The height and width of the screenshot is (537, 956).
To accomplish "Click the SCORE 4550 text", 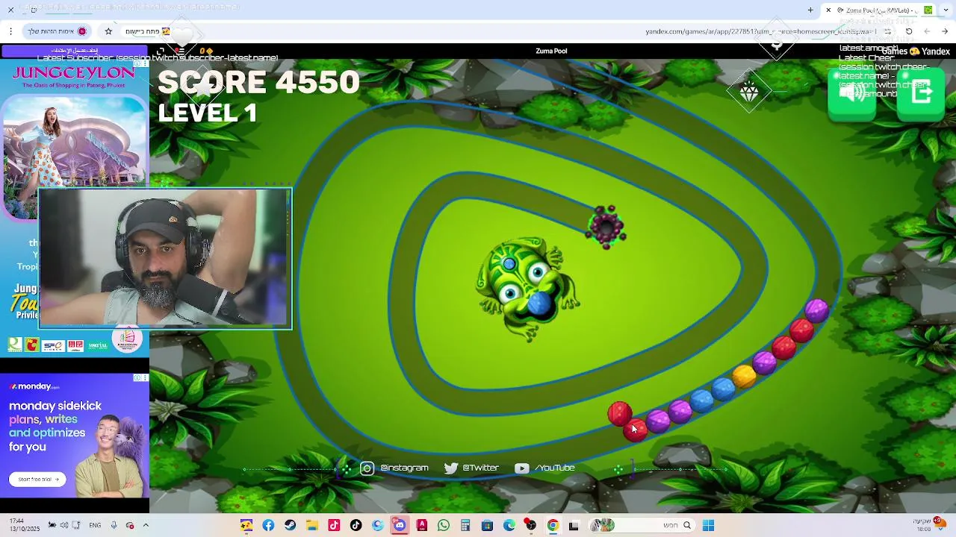I will [258, 82].
